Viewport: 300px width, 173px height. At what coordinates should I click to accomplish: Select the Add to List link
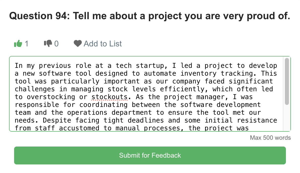coord(102,44)
